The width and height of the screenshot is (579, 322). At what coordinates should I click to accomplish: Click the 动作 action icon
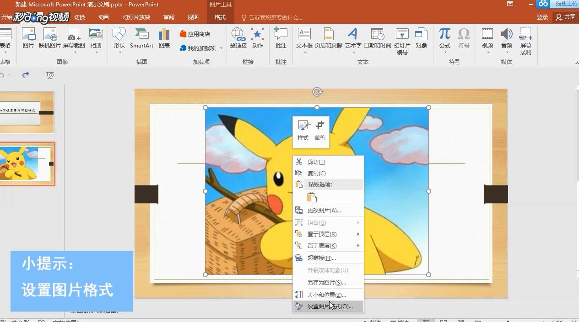pyautogui.click(x=258, y=38)
